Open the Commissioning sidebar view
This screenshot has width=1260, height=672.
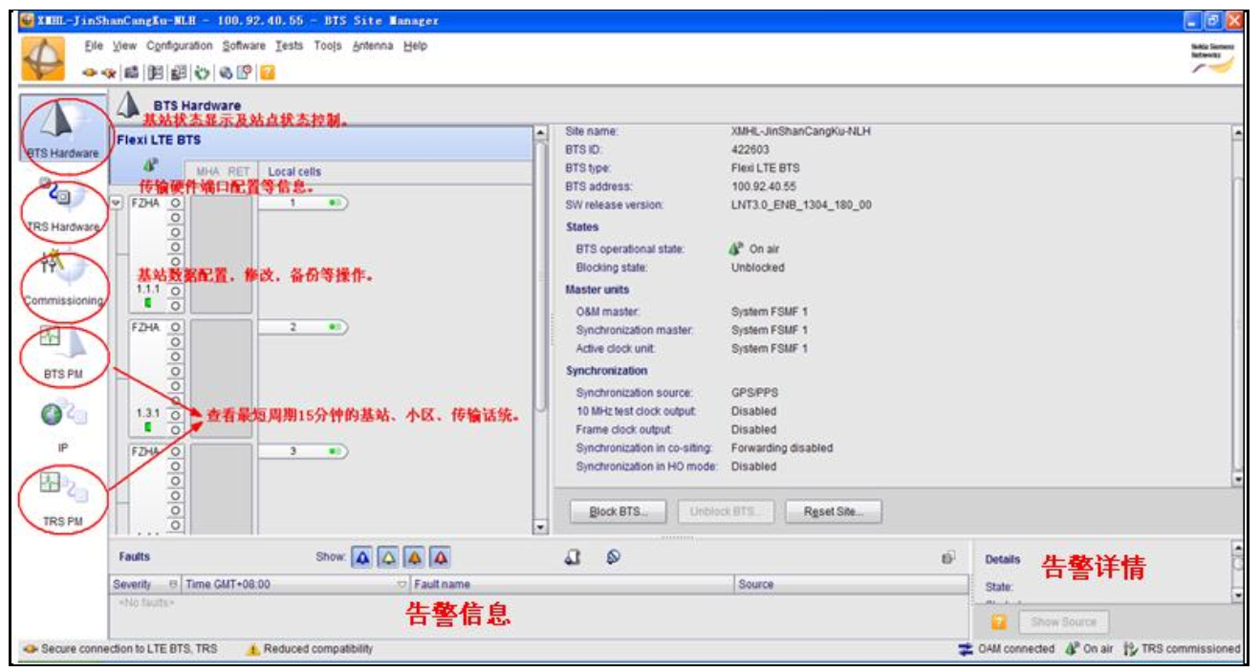63,277
